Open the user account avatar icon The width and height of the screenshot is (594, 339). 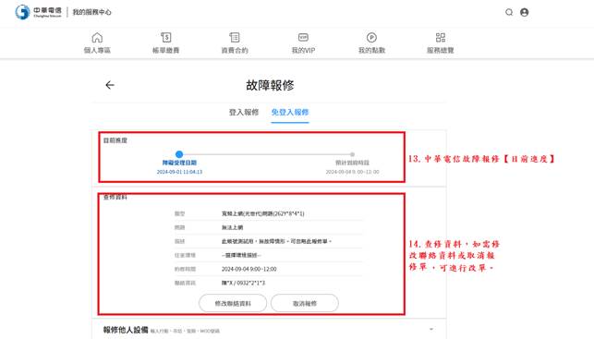[525, 12]
